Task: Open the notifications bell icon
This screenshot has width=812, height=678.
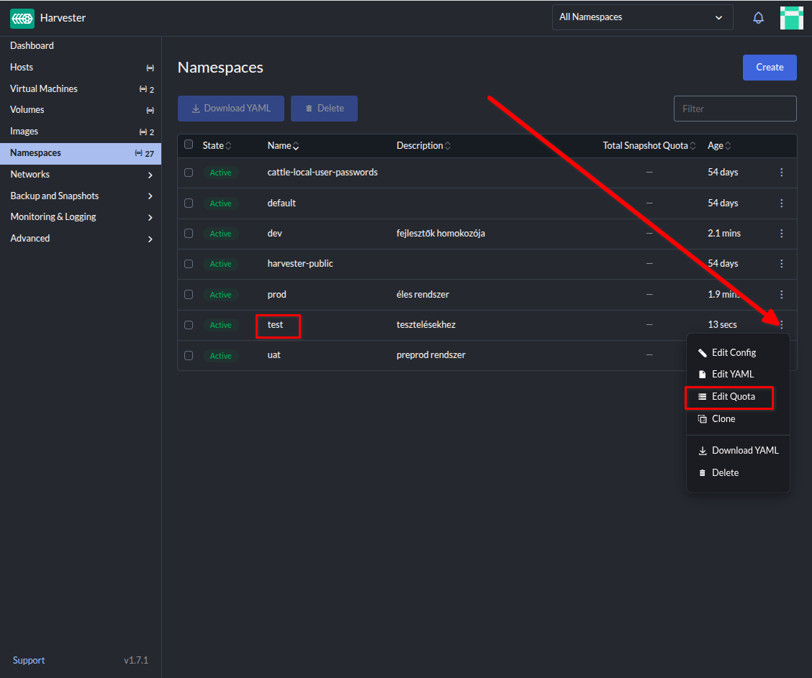Action: (x=758, y=18)
